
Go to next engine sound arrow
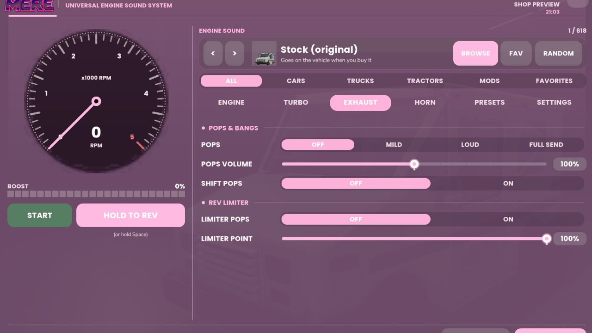pyautogui.click(x=234, y=53)
